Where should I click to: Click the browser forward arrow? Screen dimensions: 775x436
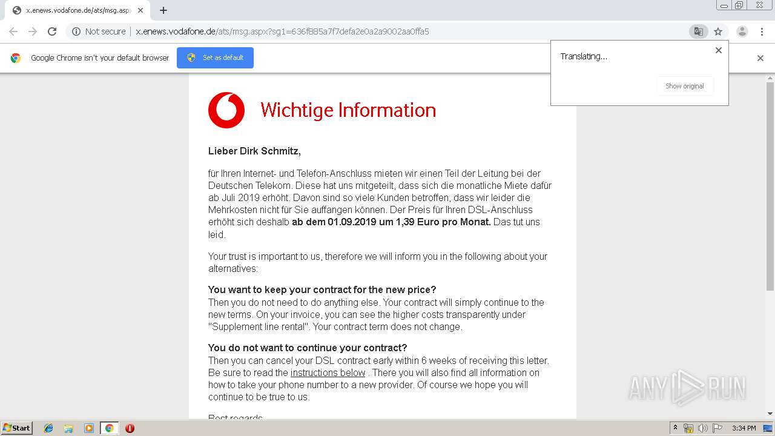click(x=33, y=31)
